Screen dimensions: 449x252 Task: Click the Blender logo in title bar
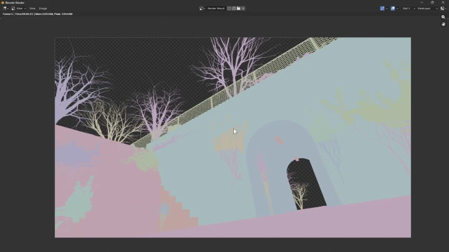2,2
